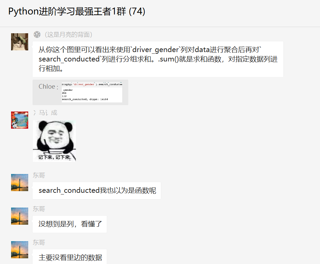Open the quoted code screenshot thumbnail
The image size is (320, 264).
pyautogui.click(x=92, y=92)
